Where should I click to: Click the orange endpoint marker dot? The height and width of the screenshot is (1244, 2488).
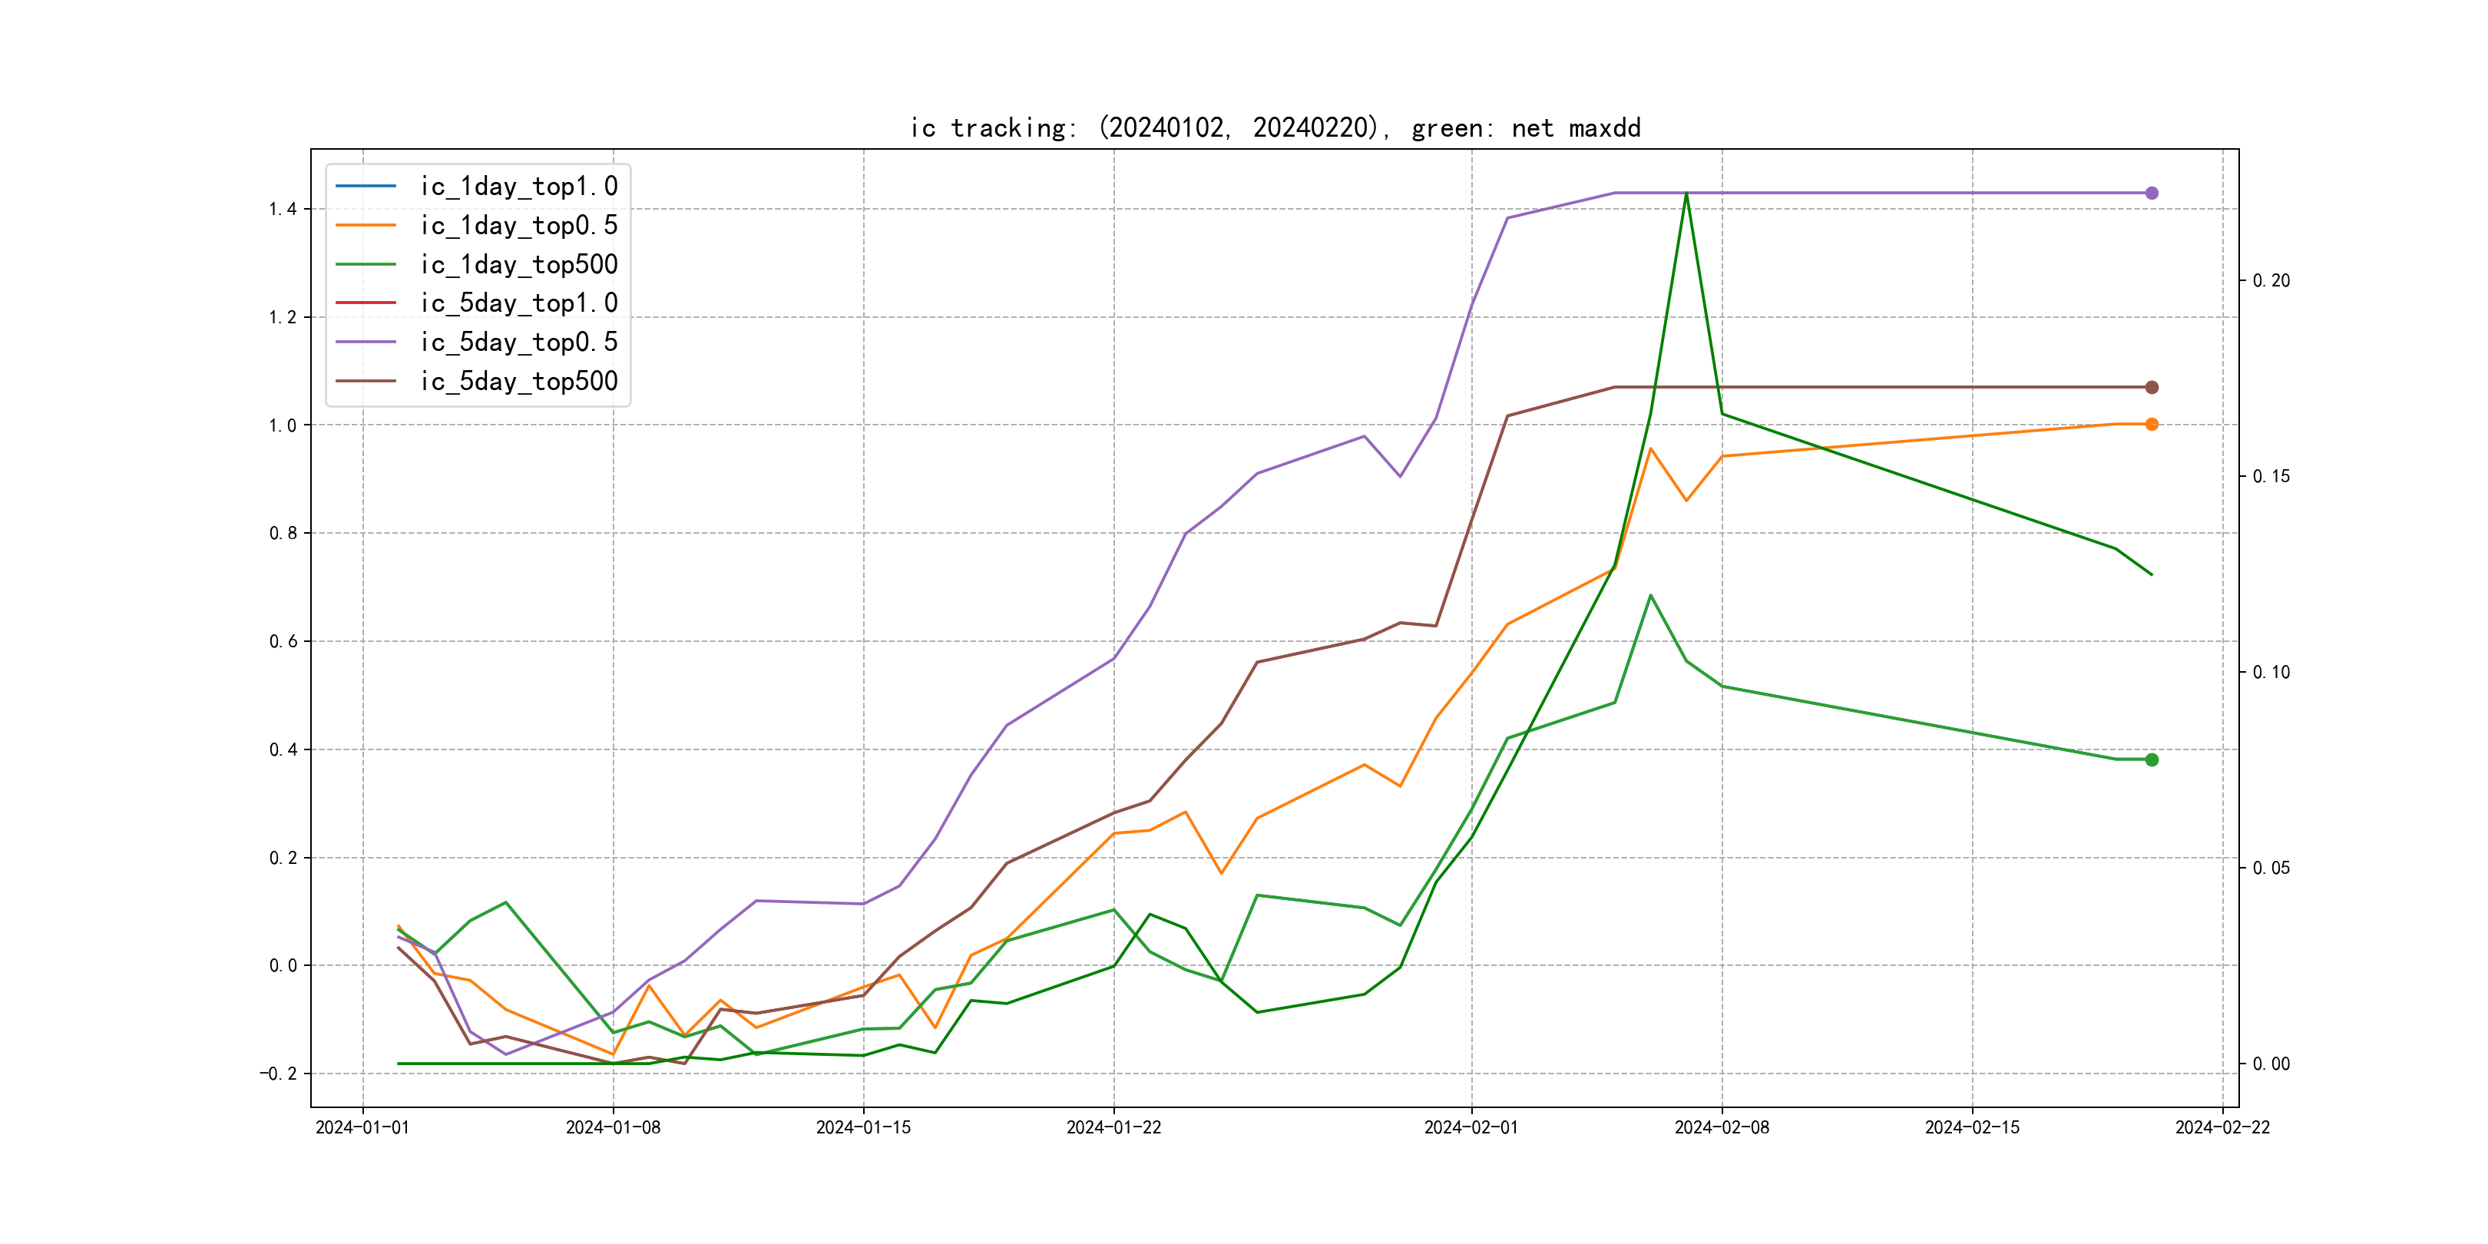click(x=2152, y=424)
